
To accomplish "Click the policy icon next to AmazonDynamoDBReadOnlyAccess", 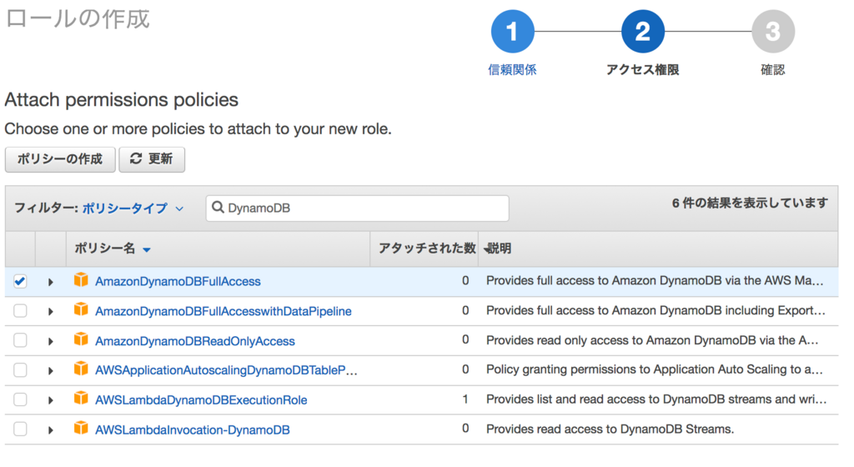I will tap(81, 339).
